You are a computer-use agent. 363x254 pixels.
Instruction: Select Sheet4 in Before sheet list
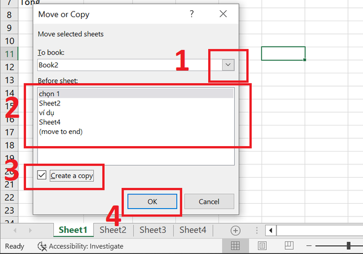tap(136, 122)
